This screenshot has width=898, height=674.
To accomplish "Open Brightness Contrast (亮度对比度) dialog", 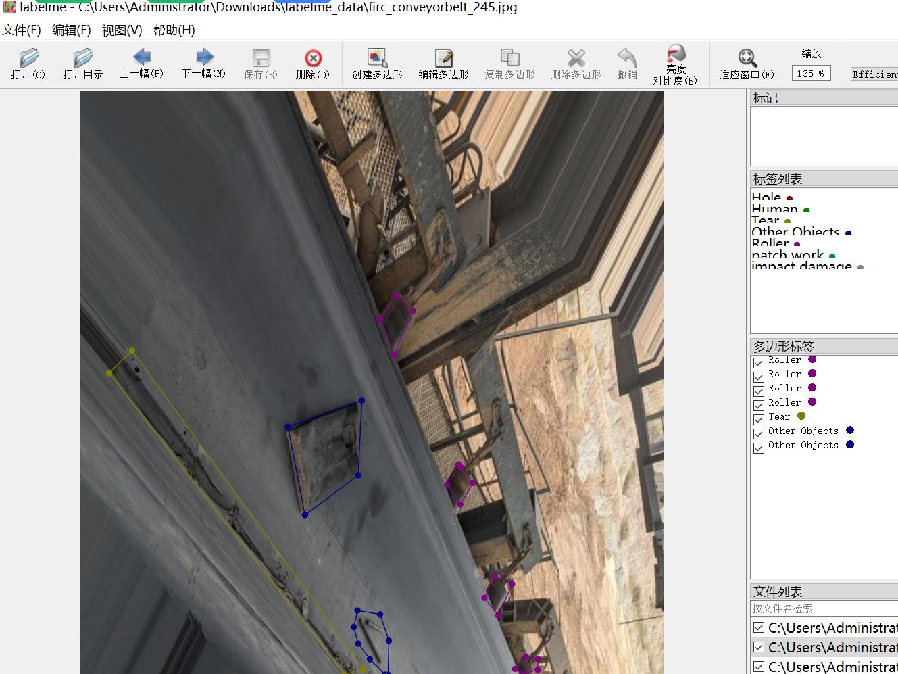I will click(x=675, y=64).
